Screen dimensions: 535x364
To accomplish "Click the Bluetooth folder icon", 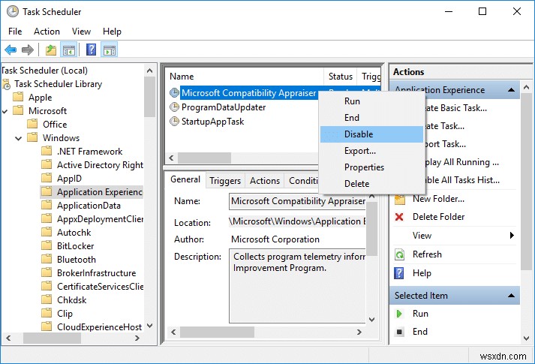I will click(x=47, y=259).
